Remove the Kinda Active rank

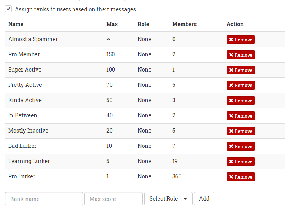241,101
